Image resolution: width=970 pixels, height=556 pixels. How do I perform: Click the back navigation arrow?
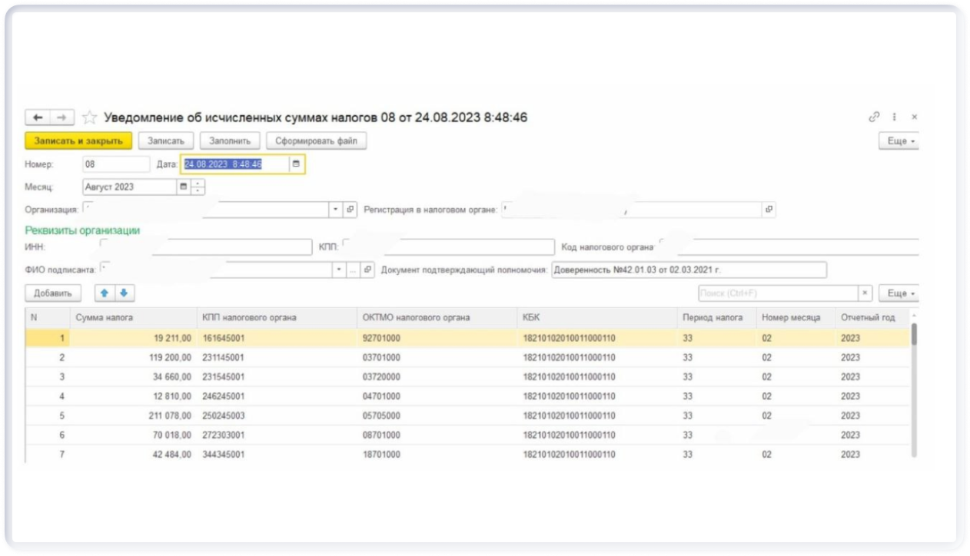click(38, 117)
